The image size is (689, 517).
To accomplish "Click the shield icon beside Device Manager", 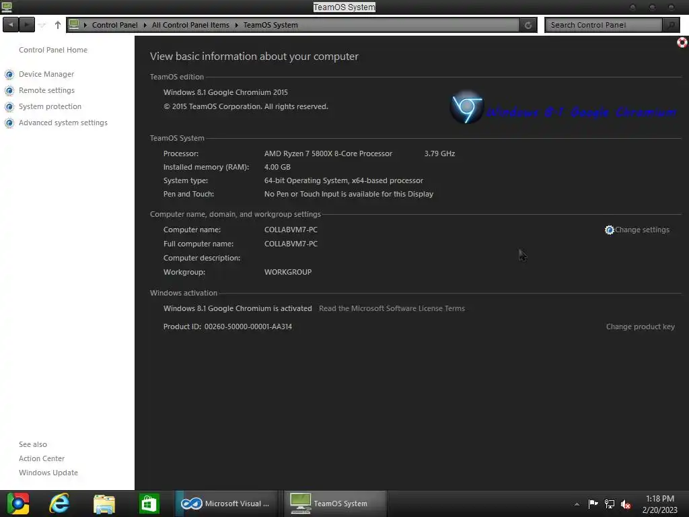I will 9,75.
